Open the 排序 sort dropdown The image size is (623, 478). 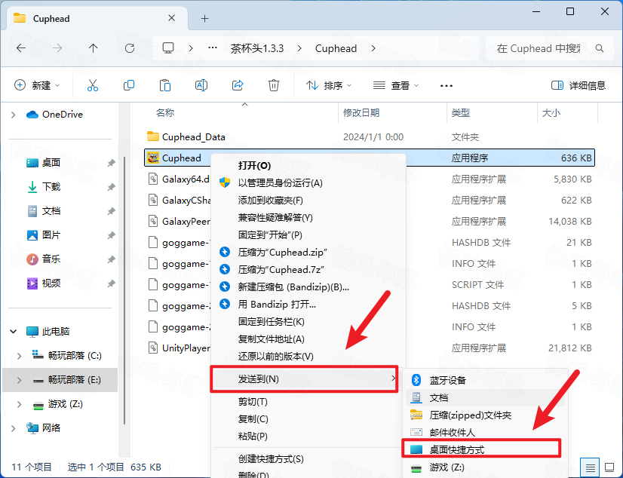329,85
